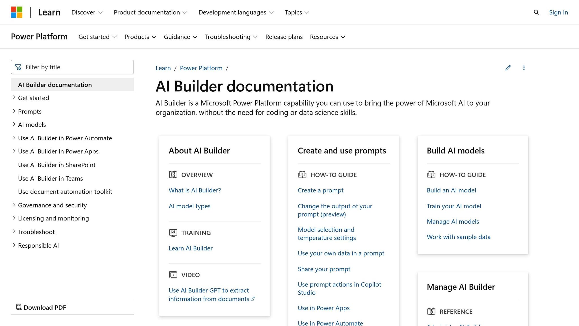Open What is AI Builder? link
This screenshot has width=579, height=326.
click(195, 190)
